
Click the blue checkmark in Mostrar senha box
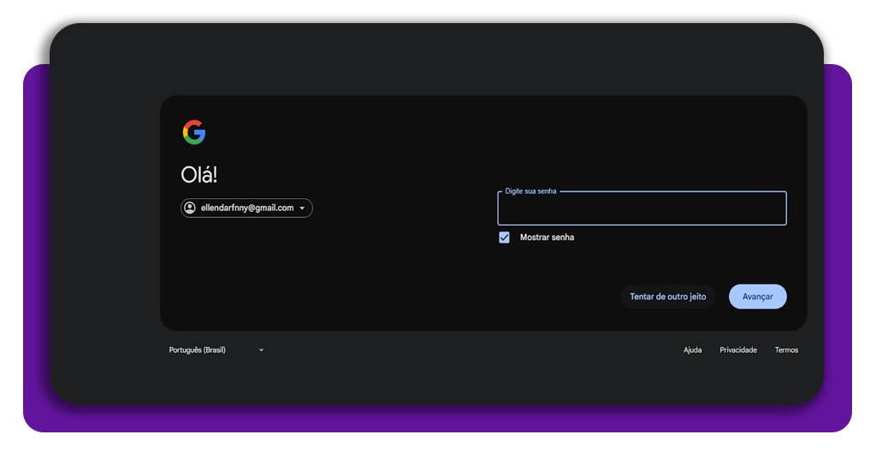click(x=505, y=238)
